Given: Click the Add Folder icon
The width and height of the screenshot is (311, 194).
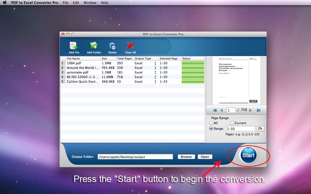Looking at the screenshot, I should tap(94, 45).
